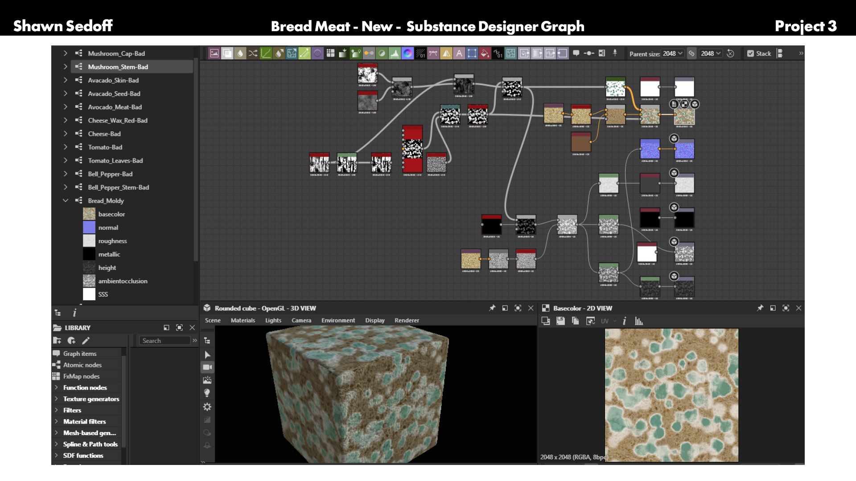The width and height of the screenshot is (856, 481).
Task: Click the add folder icon in Library
Action: click(57, 341)
